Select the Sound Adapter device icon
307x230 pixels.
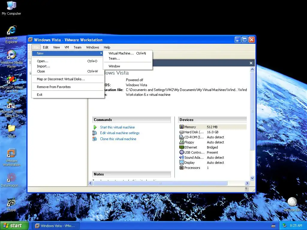(181, 157)
